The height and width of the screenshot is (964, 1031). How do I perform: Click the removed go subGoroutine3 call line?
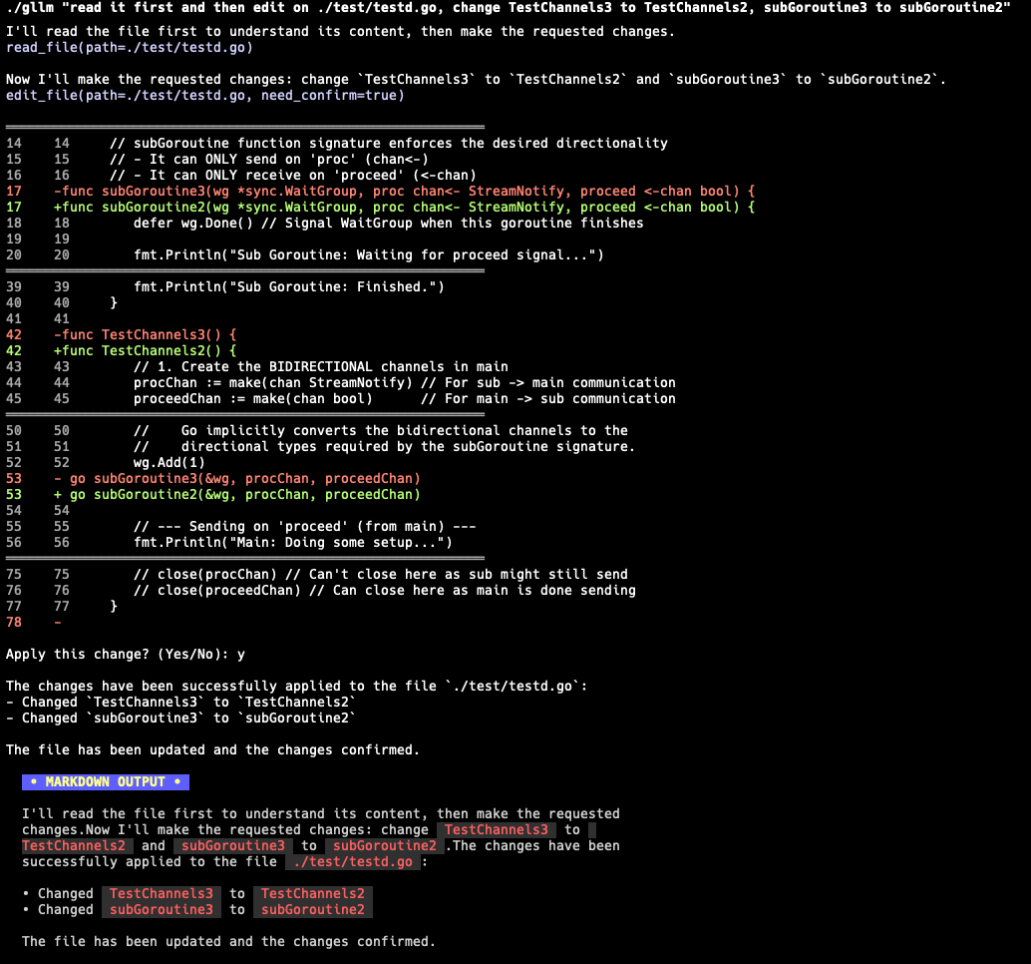point(237,478)
